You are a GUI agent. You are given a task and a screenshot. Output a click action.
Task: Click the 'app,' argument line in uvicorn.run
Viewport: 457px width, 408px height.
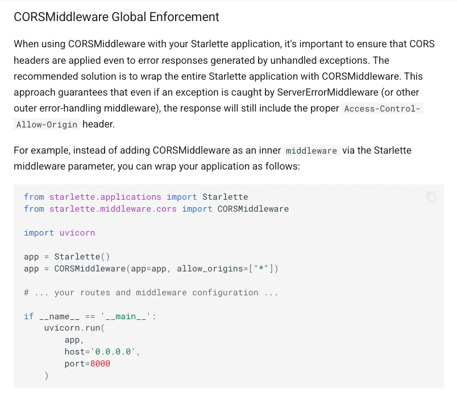[x=74, y=340]
